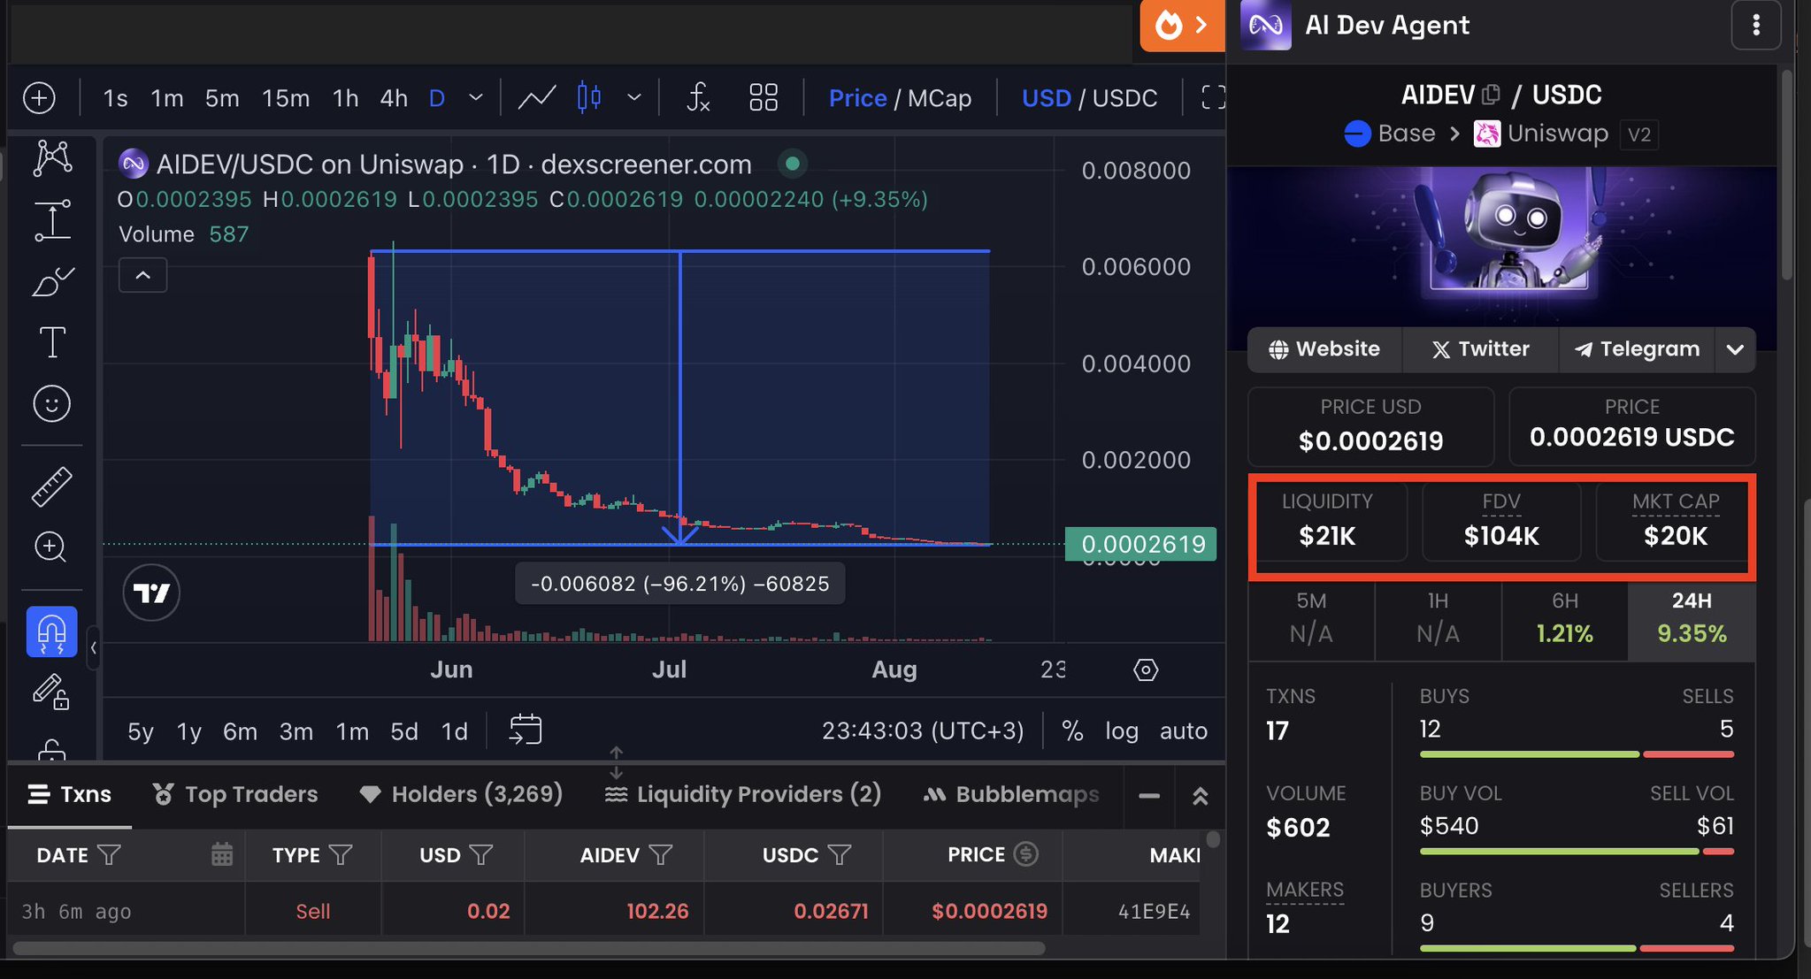
Task: Toggle the magnet mode tool
Action: 52,631
